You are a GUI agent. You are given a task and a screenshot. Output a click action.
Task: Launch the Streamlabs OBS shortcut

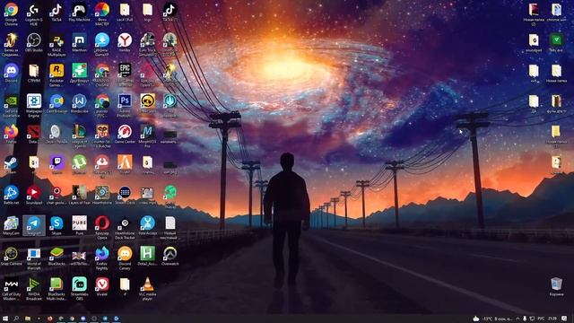click(79, 289)
